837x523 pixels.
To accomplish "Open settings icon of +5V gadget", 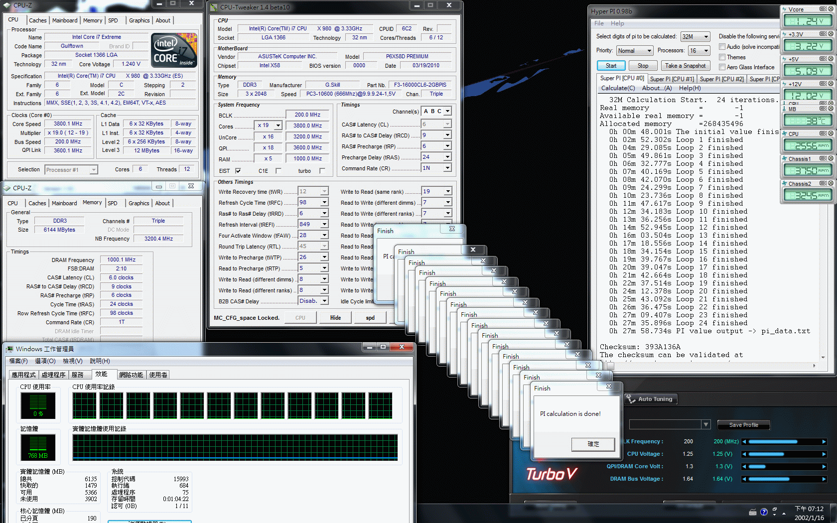I will click(x=823, y=59).
